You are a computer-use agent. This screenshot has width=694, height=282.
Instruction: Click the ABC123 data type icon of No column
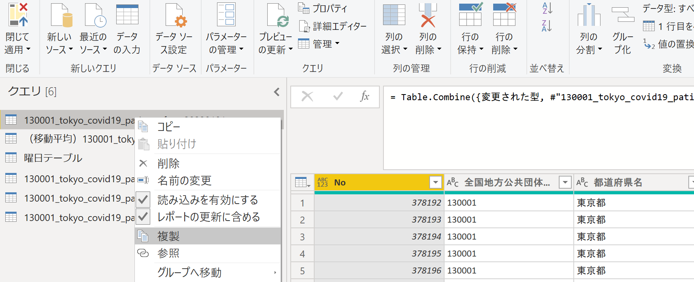tap(323, 182)
